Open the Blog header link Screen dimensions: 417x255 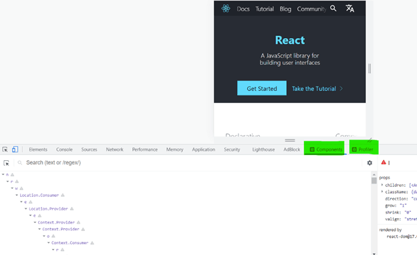tap(285, 9)
